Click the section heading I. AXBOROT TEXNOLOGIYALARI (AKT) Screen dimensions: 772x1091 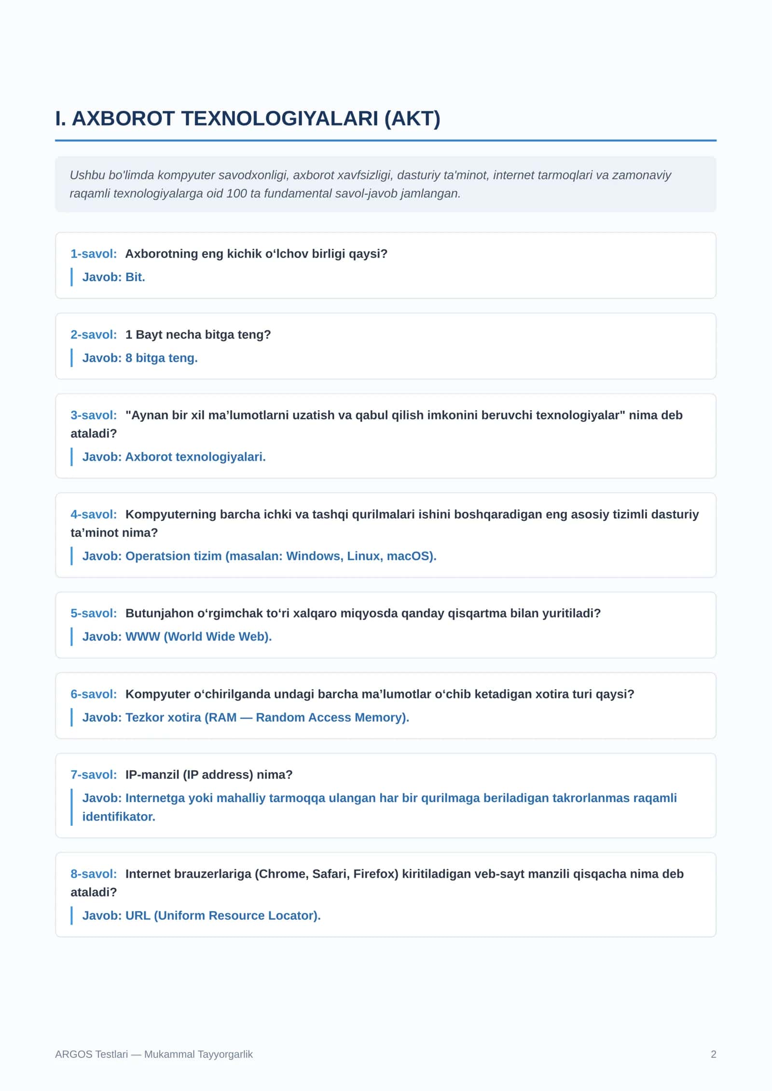pos(248,119)
